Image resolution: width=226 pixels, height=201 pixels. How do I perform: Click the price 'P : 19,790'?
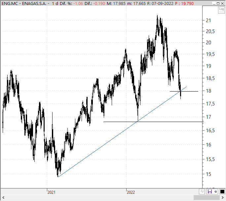point(184,3)
